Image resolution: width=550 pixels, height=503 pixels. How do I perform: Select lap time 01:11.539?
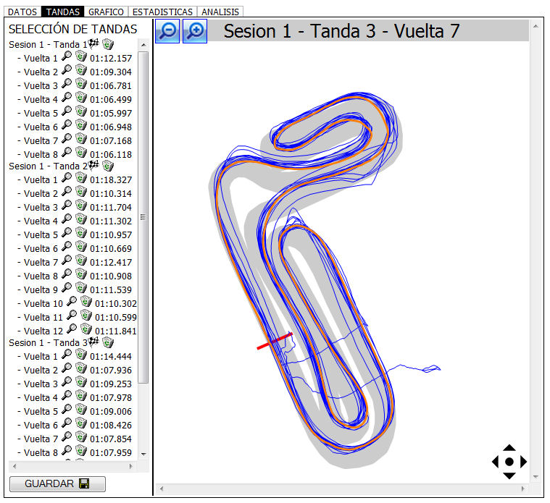(x=111, y=289)
